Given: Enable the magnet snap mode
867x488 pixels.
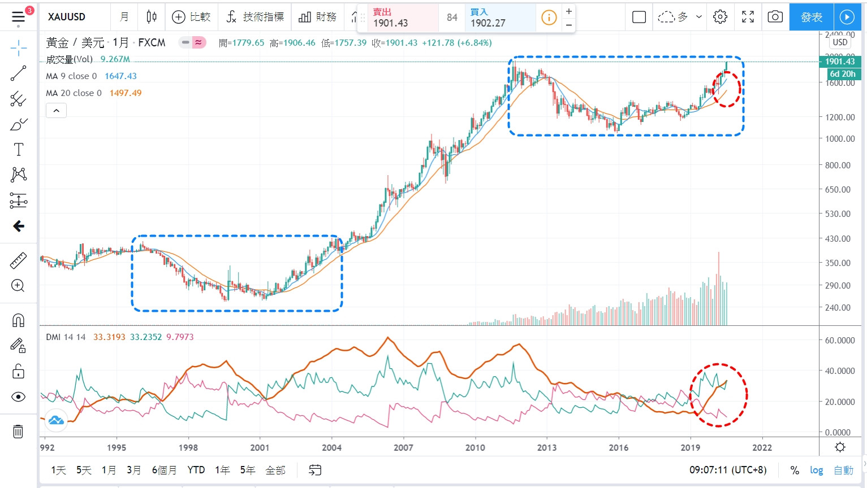Looking at the screenshot, I should point(18,321).
